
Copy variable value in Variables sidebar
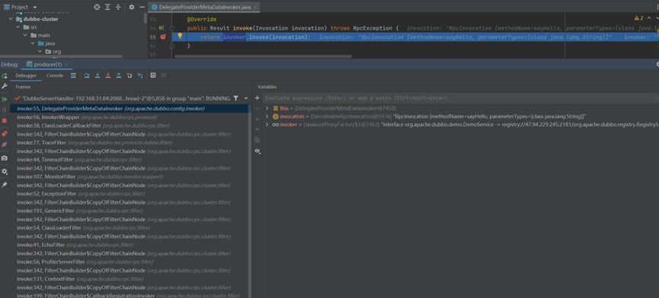point(258,140)
